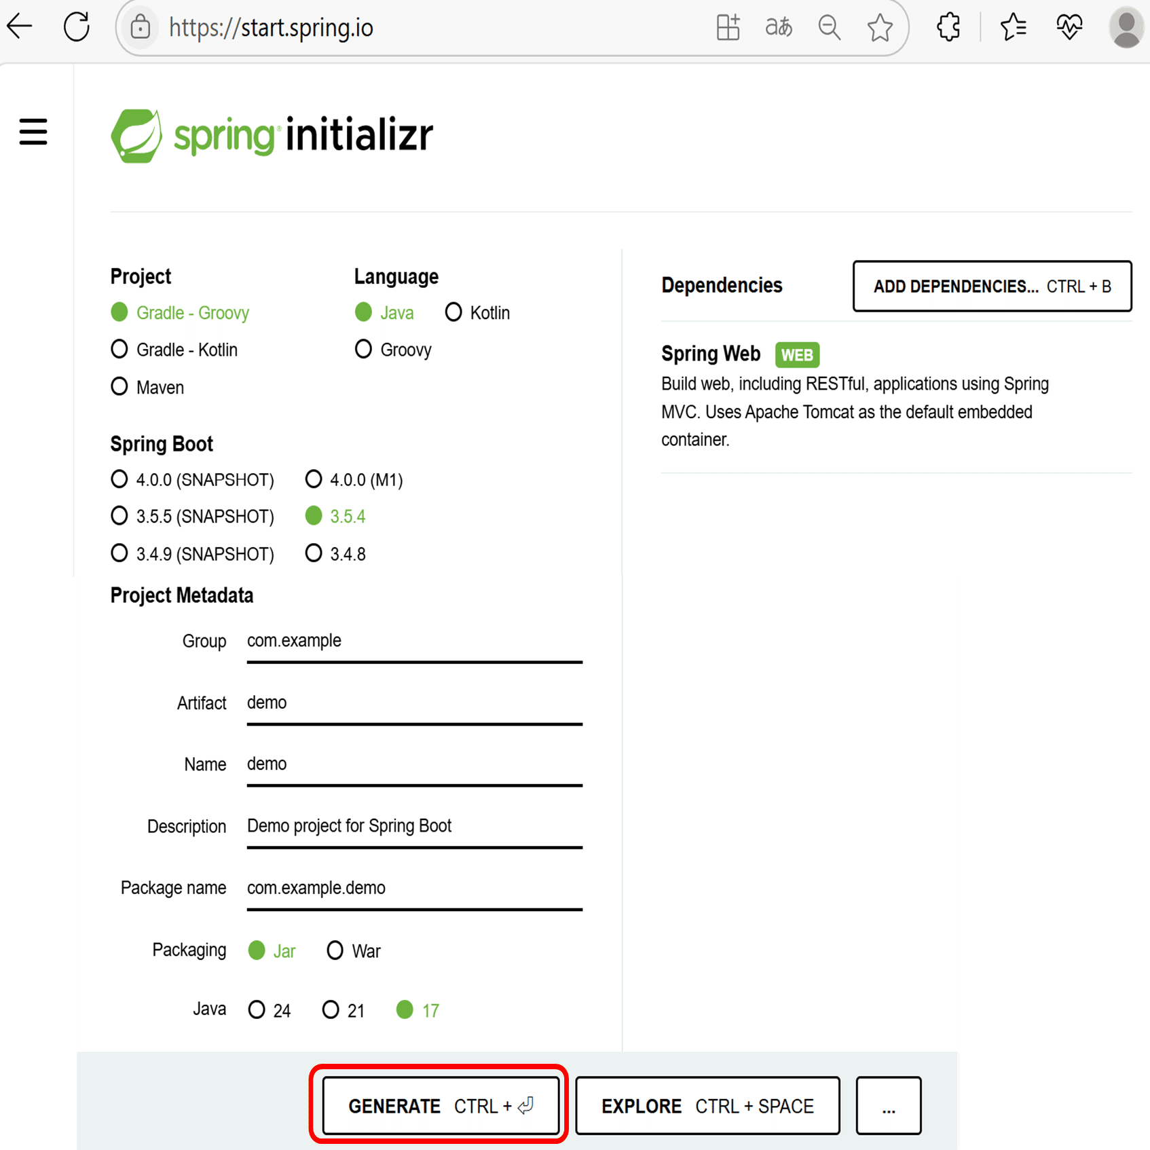Click the WEB tag badge

(797, 354)
